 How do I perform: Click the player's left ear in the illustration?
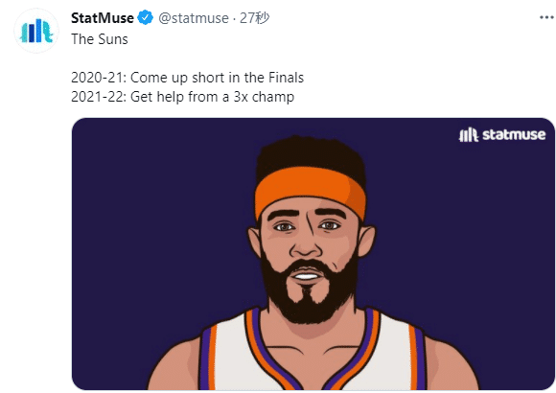click(367, 242)
